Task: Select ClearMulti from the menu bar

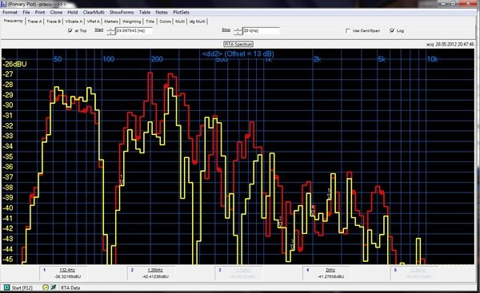Action: click(x=94, y=12)
